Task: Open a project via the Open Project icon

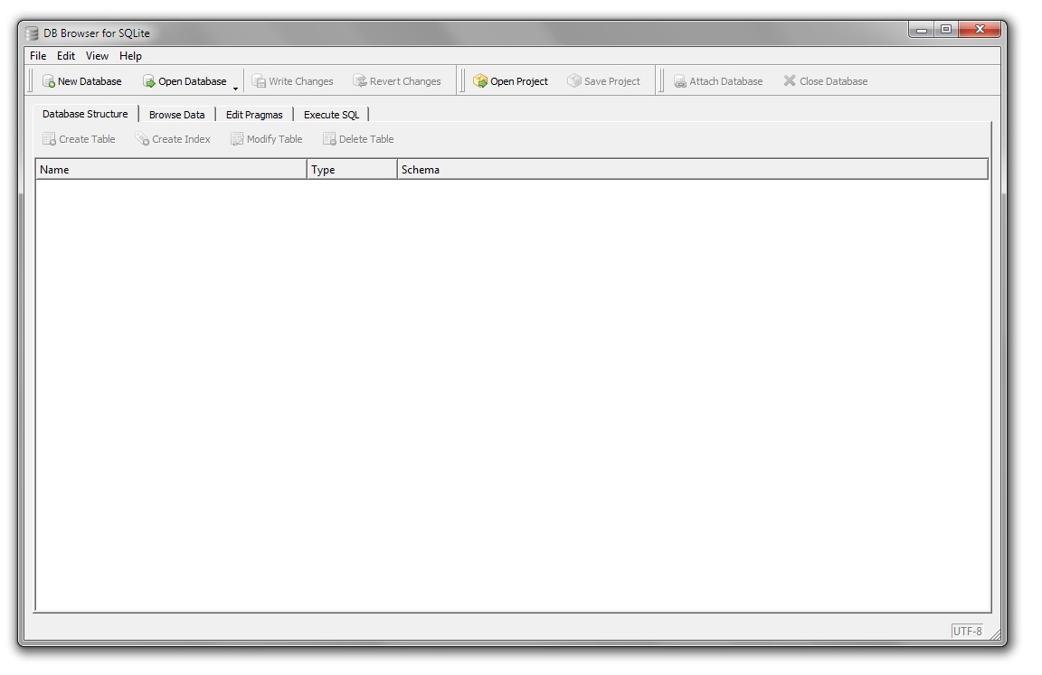Action: (511, 80)
